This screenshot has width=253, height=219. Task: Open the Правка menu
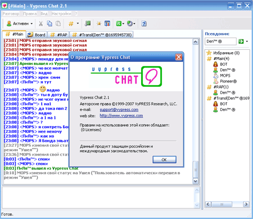(30, 13)
